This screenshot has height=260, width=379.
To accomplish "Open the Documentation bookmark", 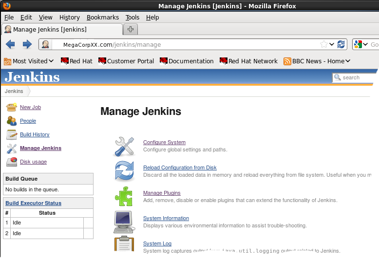I will pyautogui.click(x=187, y=61).
